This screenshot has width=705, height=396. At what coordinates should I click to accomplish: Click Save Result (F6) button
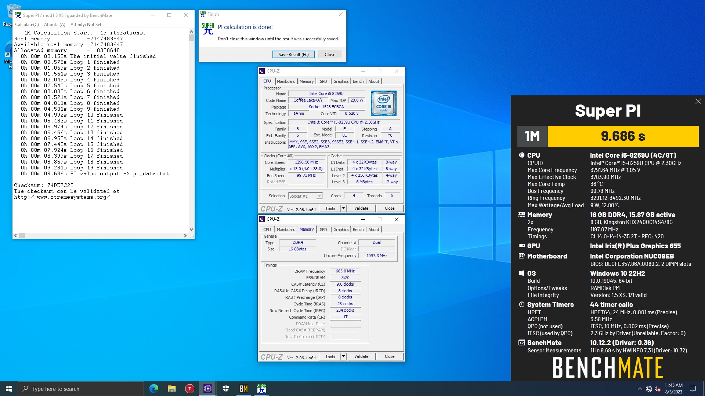(293, 55)
